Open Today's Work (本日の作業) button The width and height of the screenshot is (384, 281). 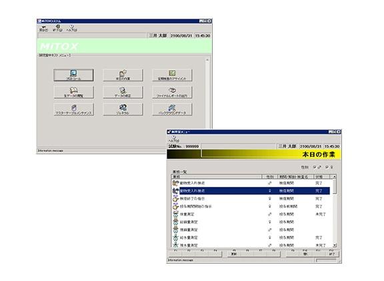[x=123, y=75]
